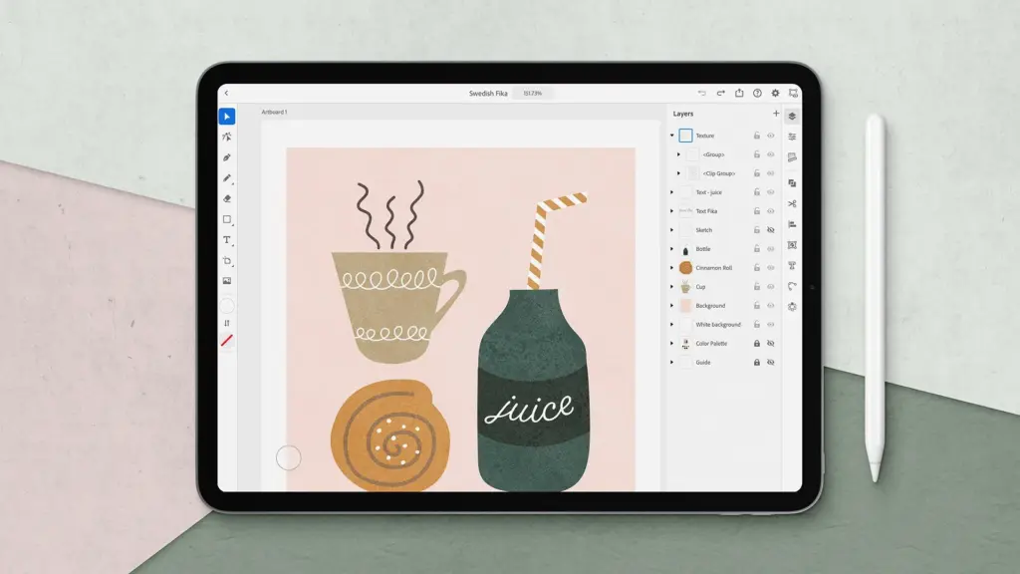The height and width of the screenshot is (574, 1020).
Task: Select the Selection arrow tool
Action: tap(226, 116)
